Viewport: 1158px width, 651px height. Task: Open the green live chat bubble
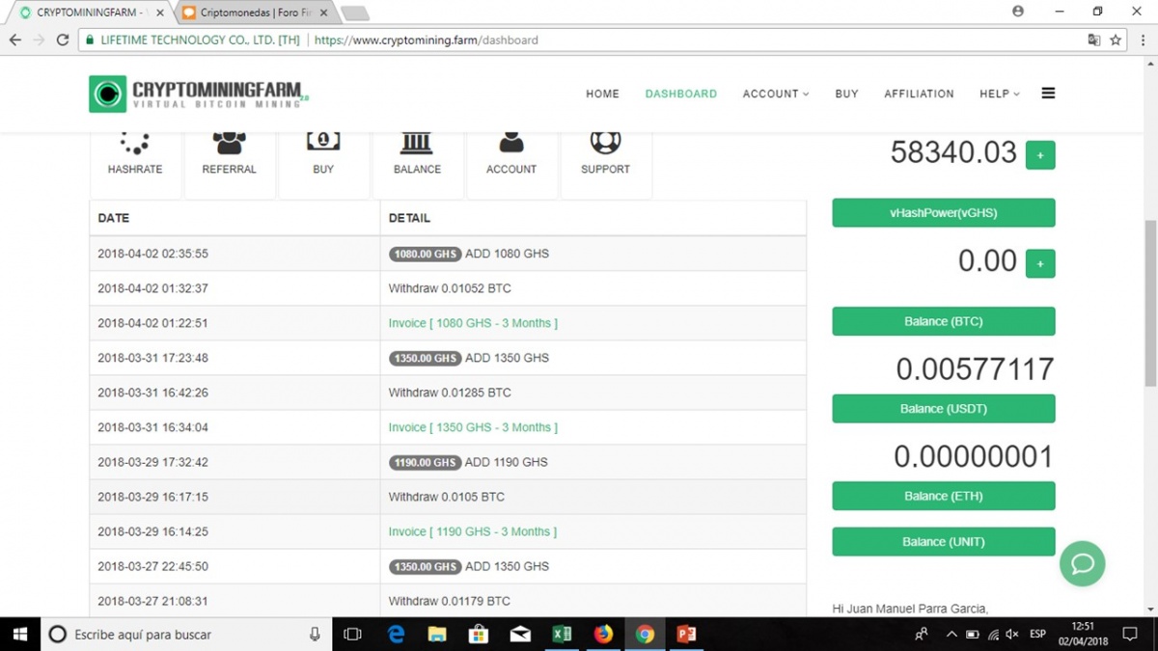point(1082,564)
